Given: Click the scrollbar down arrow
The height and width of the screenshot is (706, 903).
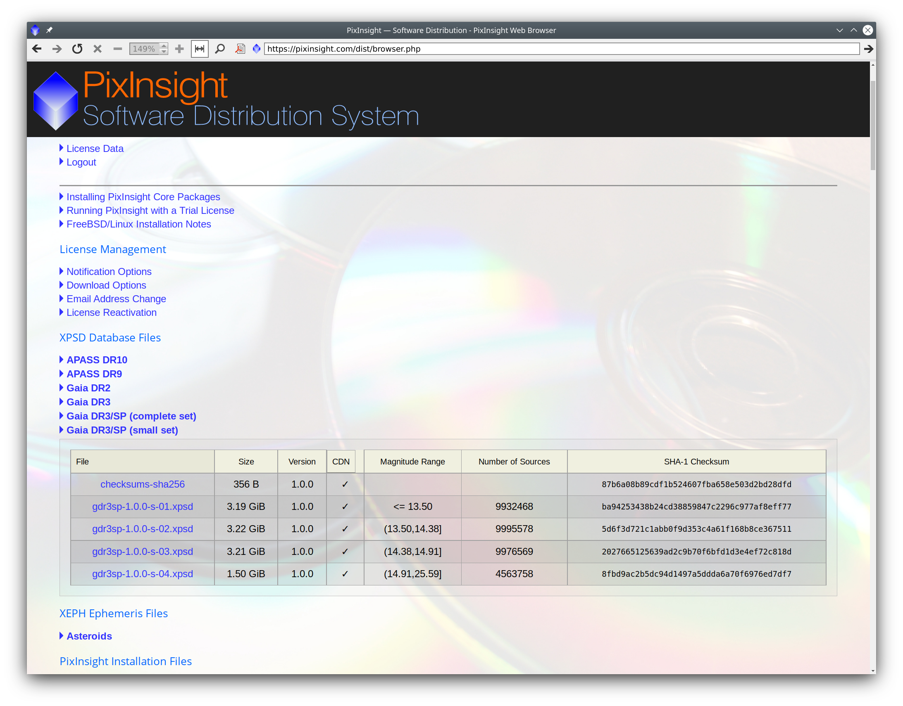Looking at the screenshot, I should pyautogui.click(x=873, y=671).
